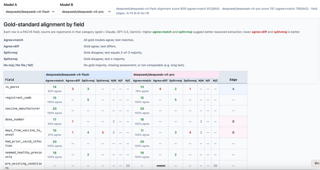Viewport: 320px width, 170px height.
Task: Click the pre_existing_conditions field label
Action: click(x=23, y=166)
